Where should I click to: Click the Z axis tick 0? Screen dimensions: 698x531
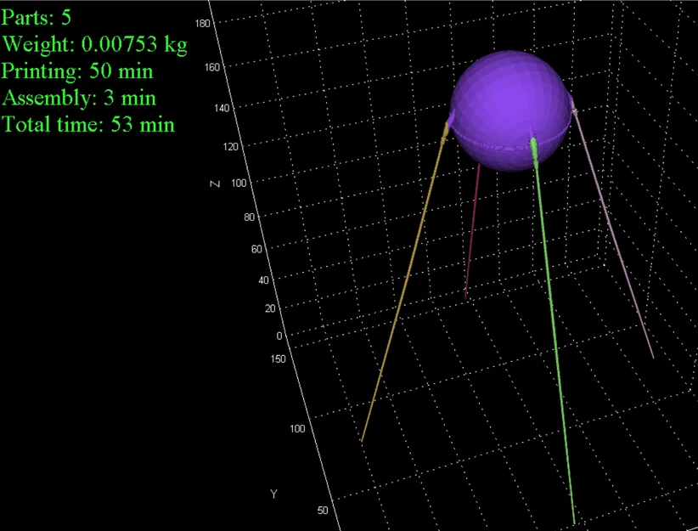tap(279, 336)
